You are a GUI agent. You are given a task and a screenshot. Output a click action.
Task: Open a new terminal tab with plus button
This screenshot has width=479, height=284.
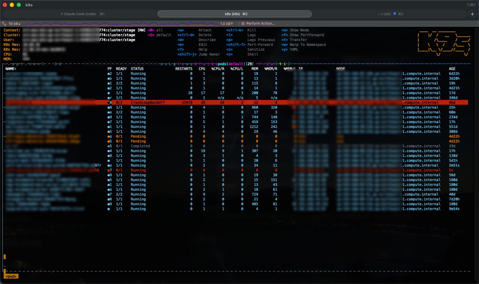pyautogui.click(x=472, y=14)
